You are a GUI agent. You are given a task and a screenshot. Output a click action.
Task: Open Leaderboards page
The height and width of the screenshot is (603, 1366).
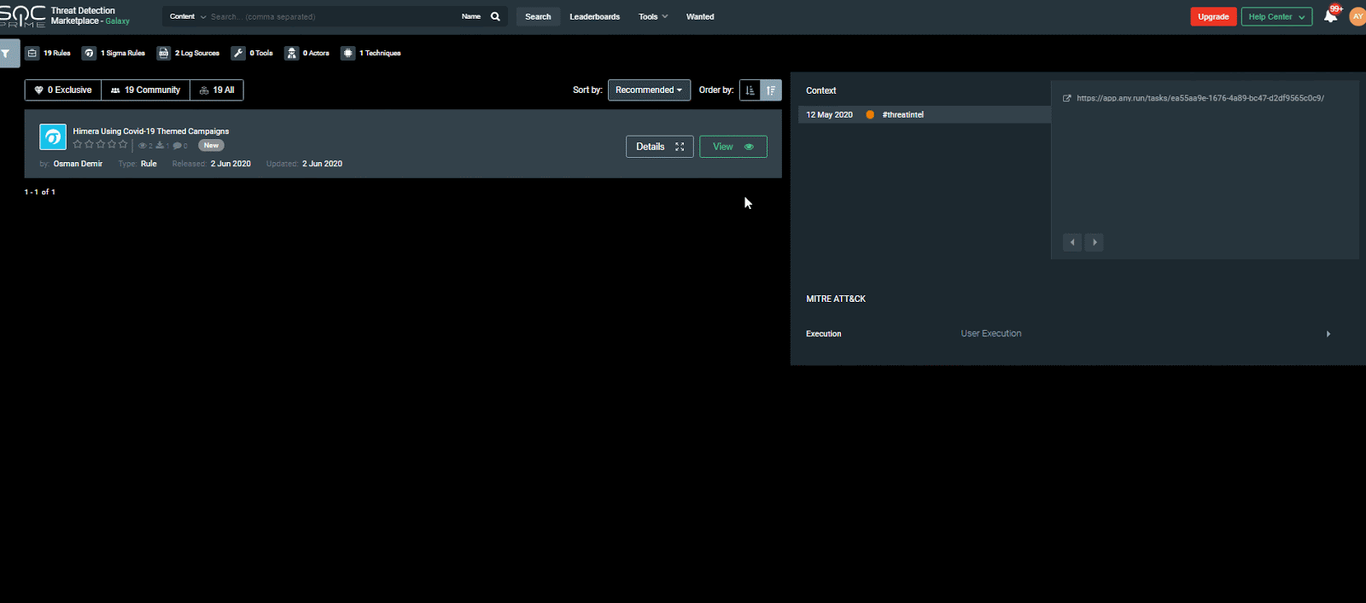click(595, 16)
